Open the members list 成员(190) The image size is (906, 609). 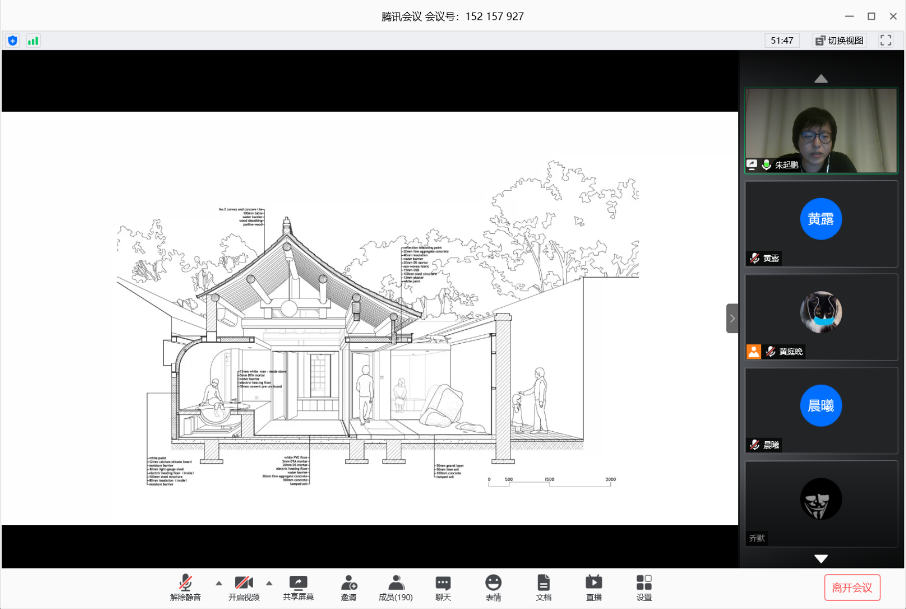point(396,583)
